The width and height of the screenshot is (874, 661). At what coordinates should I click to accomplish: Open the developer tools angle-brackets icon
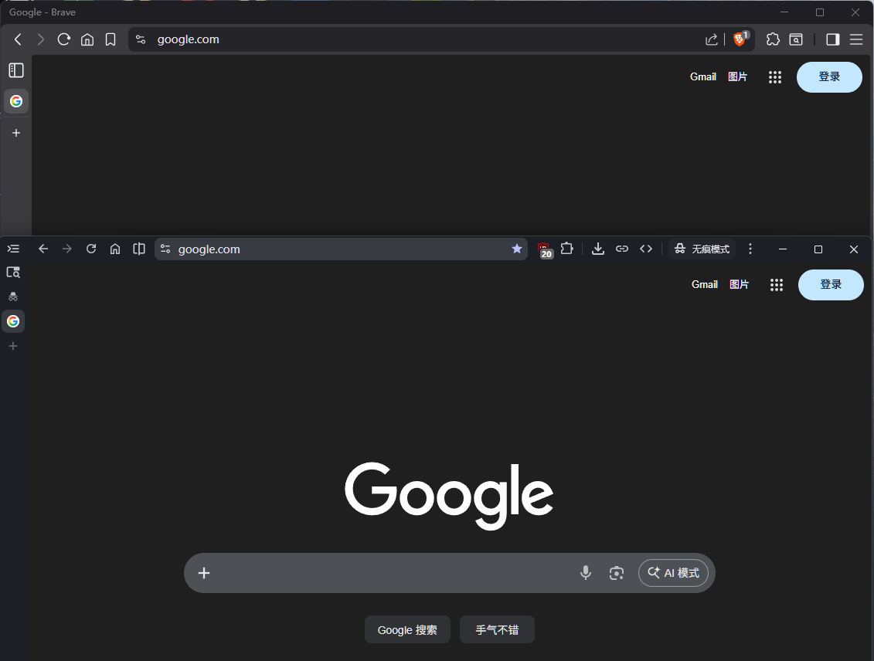646,249
